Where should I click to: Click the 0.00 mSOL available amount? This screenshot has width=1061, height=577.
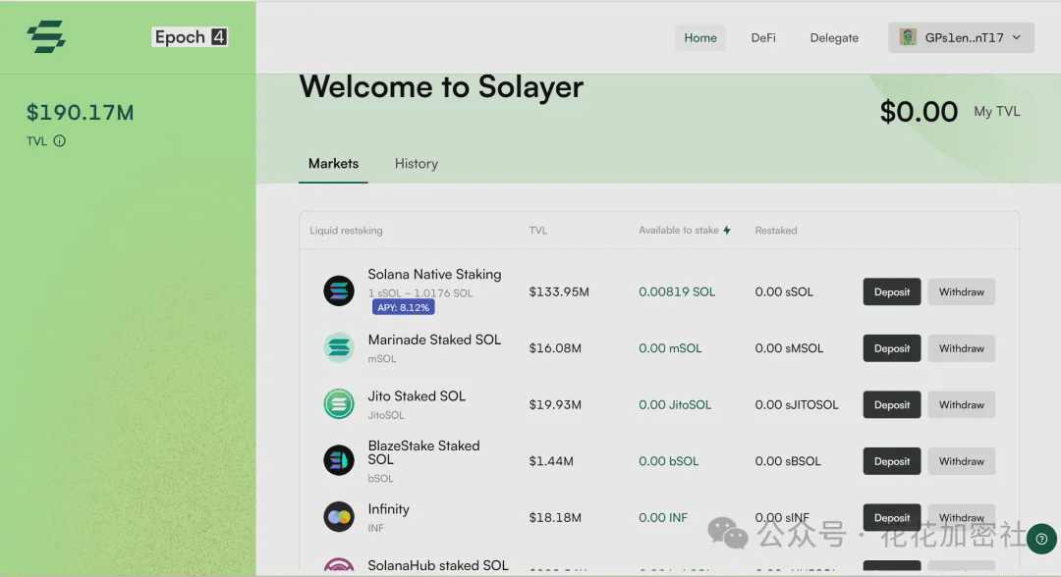click(670, 348)
